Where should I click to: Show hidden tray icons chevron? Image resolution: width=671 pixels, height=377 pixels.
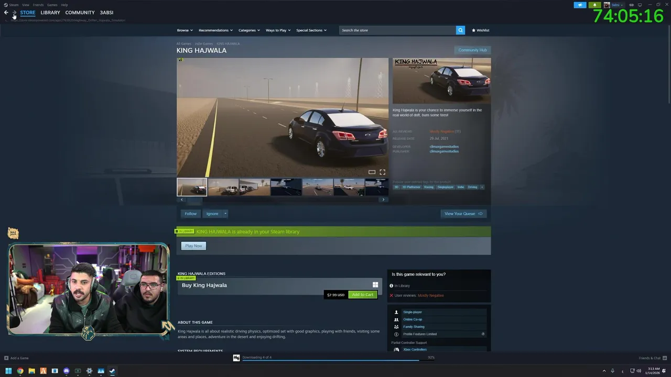click(x=604, y=371)
